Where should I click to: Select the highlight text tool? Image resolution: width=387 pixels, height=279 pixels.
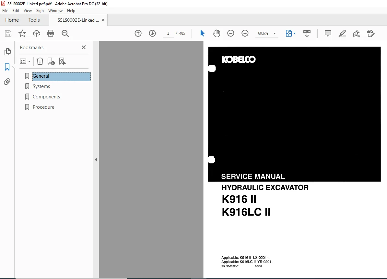coord(342,33)
